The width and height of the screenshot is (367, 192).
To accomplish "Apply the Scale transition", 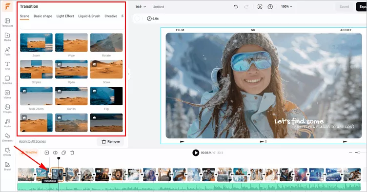I will click(x=106, y=69).
